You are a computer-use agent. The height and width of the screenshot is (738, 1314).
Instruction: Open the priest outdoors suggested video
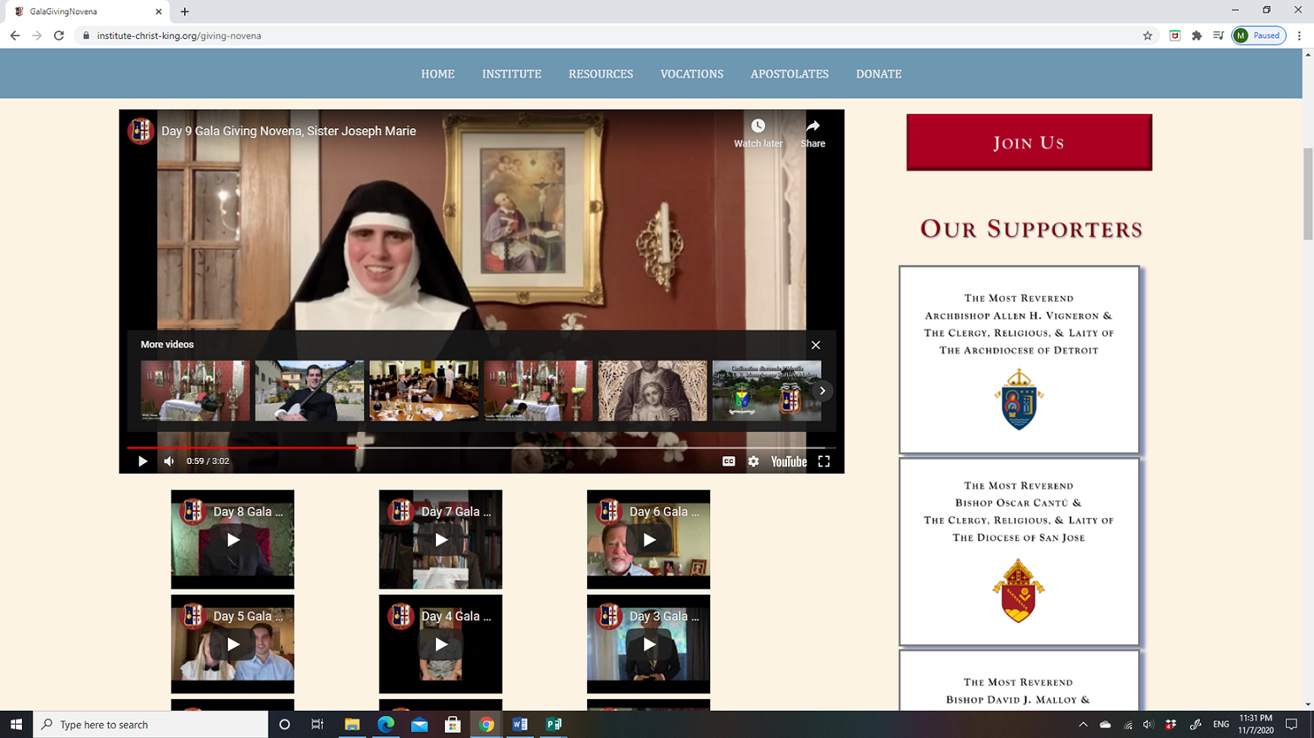coord(309,391)
